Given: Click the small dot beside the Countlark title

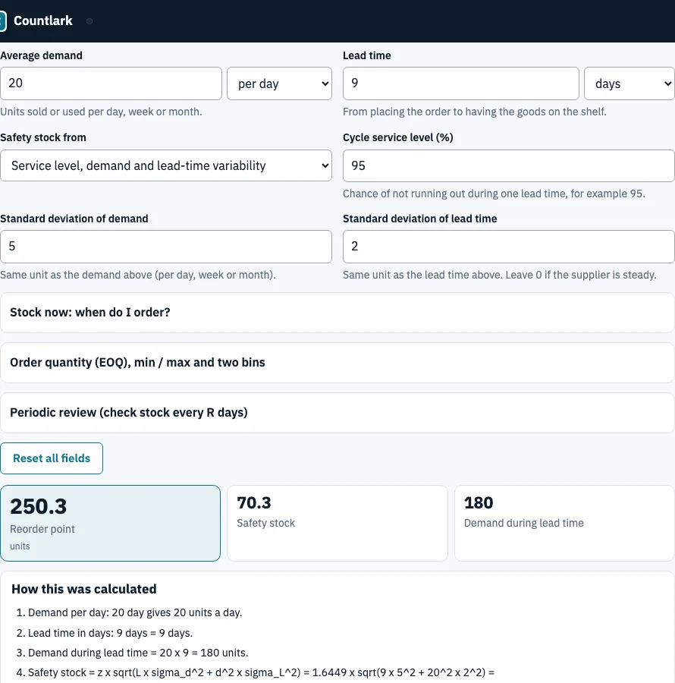Looking at the screenshot, I should click(89, 21).
